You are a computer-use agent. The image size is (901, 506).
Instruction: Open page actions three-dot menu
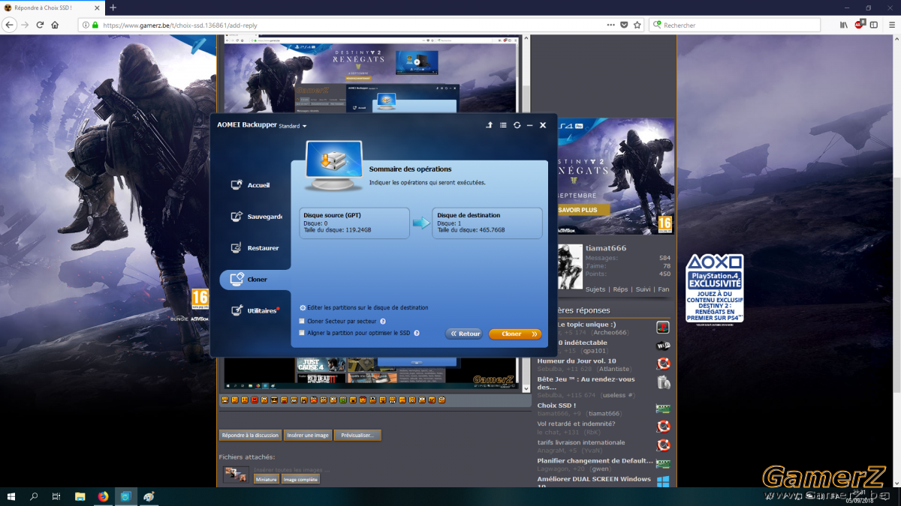point(611,25)
